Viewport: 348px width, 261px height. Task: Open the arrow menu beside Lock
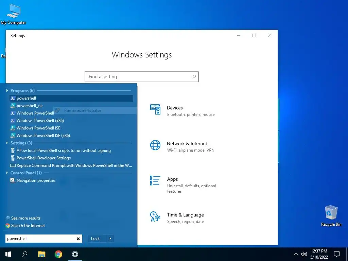pyautogui.click(x=110, y=239)
